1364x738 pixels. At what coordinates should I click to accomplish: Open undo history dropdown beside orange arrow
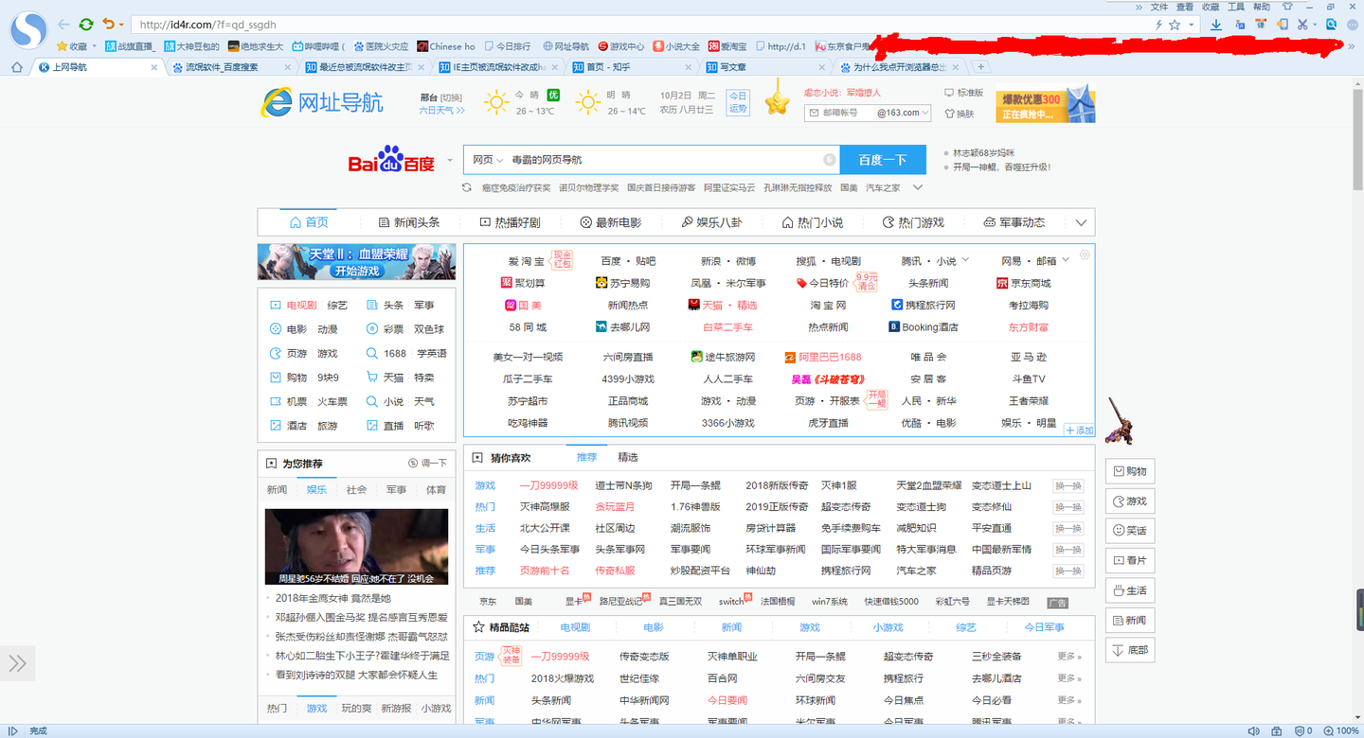click(121, 25)
